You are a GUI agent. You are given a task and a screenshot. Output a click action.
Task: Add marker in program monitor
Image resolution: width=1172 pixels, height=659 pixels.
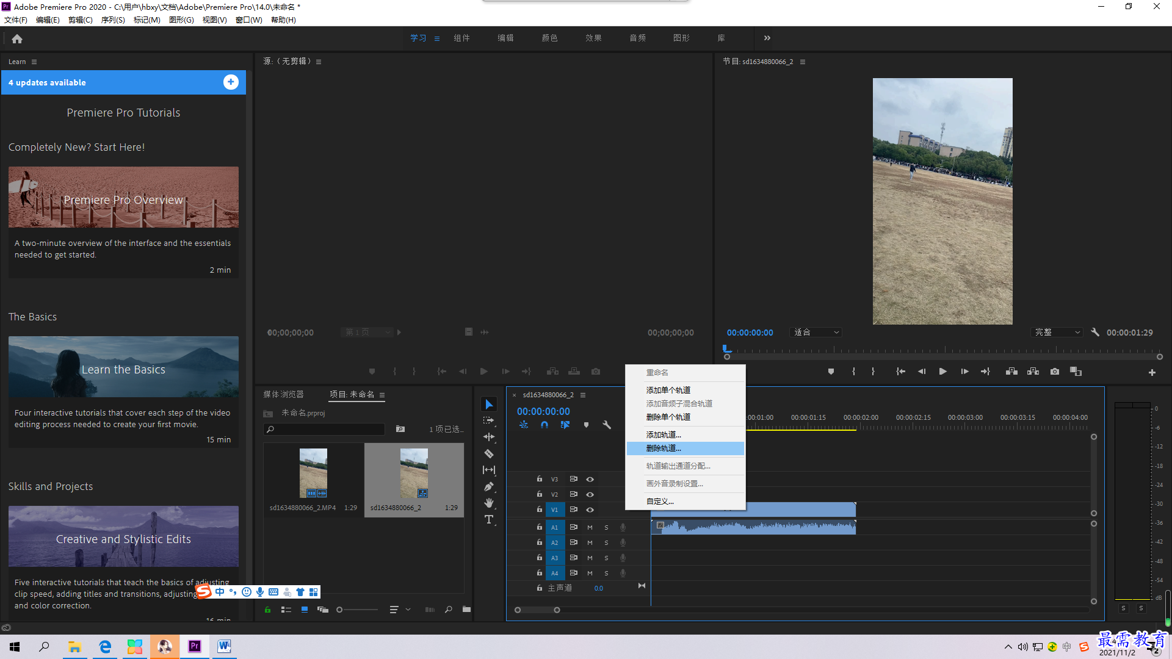(831, 372)
